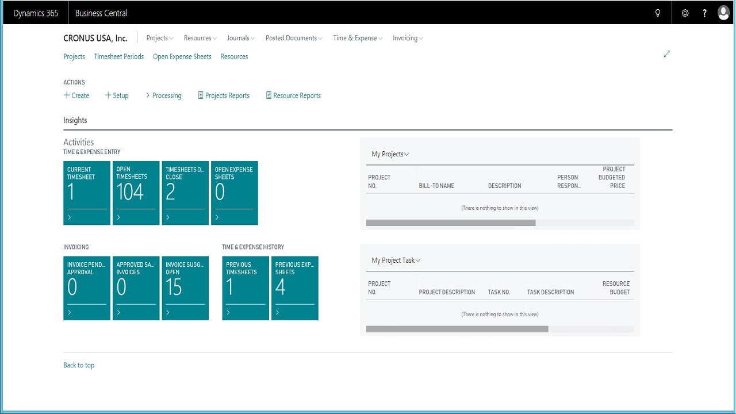736x414 pixels.
Task: Open the Projects dropdown menu
Action: point(160,38)
